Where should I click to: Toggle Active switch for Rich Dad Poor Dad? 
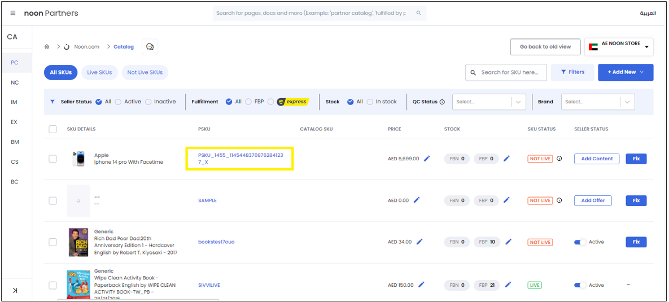point(580,242)
